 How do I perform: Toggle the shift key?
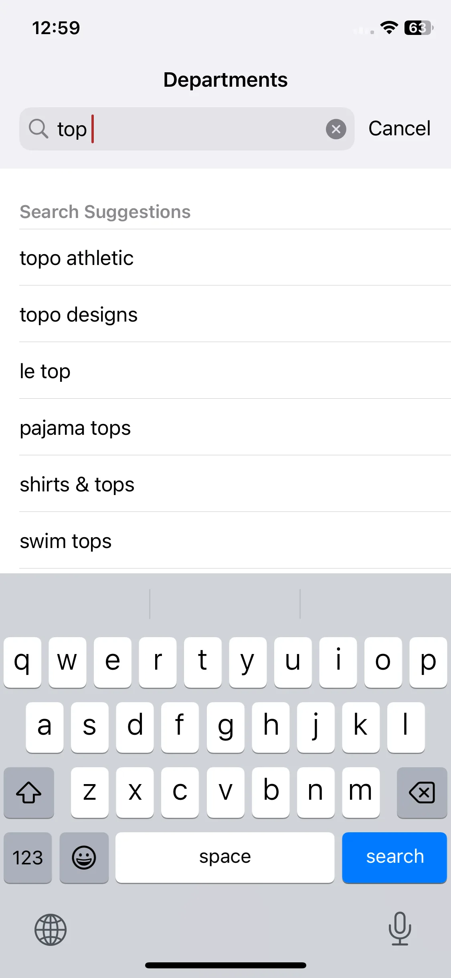point(28,793)
